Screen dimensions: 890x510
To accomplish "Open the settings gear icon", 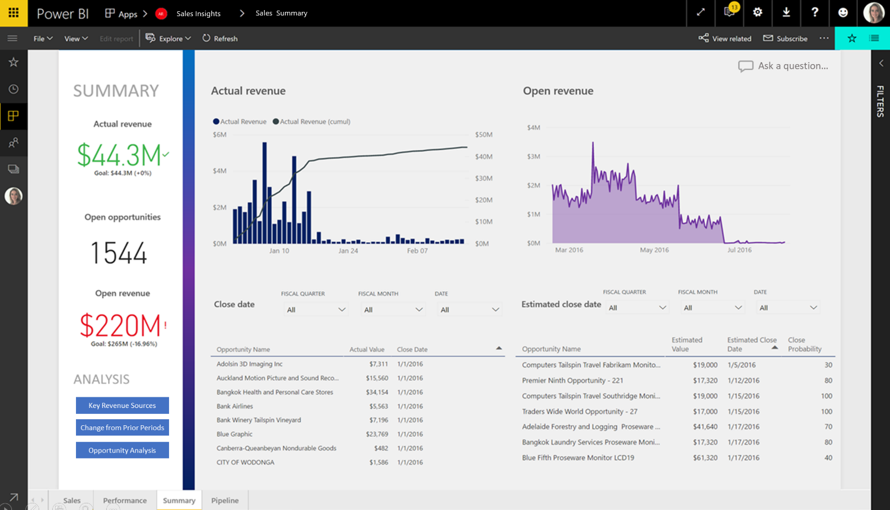I will 758,12.
